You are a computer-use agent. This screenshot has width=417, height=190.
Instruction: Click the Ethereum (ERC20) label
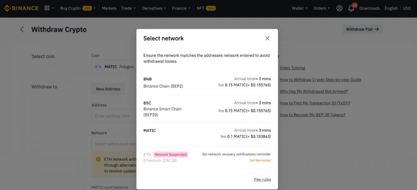160,160
